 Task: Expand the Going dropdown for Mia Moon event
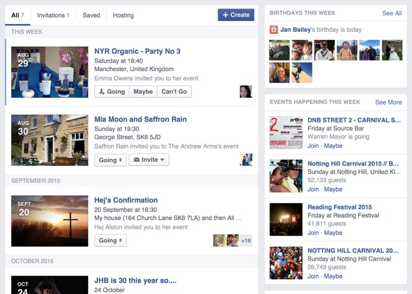click(110, 160)
